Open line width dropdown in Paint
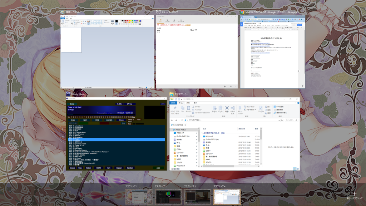366x206 pixels. [113, 22]
